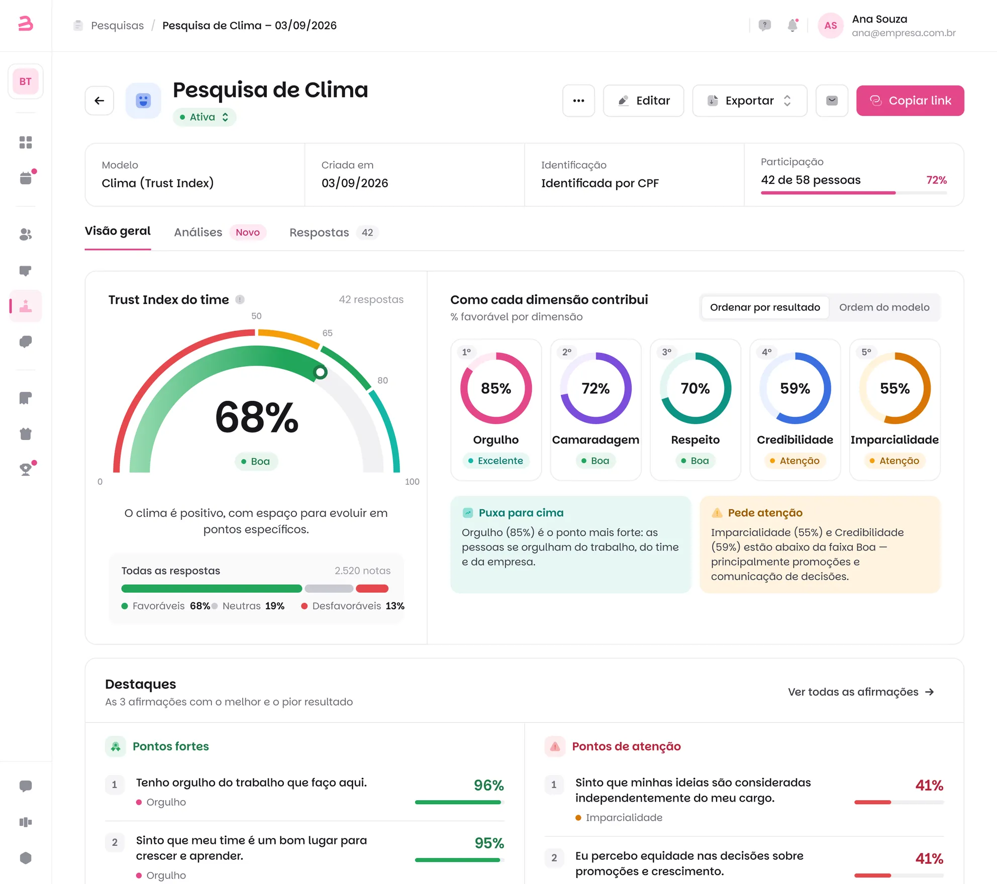Select Ordem do modelo option

point(884,307)
